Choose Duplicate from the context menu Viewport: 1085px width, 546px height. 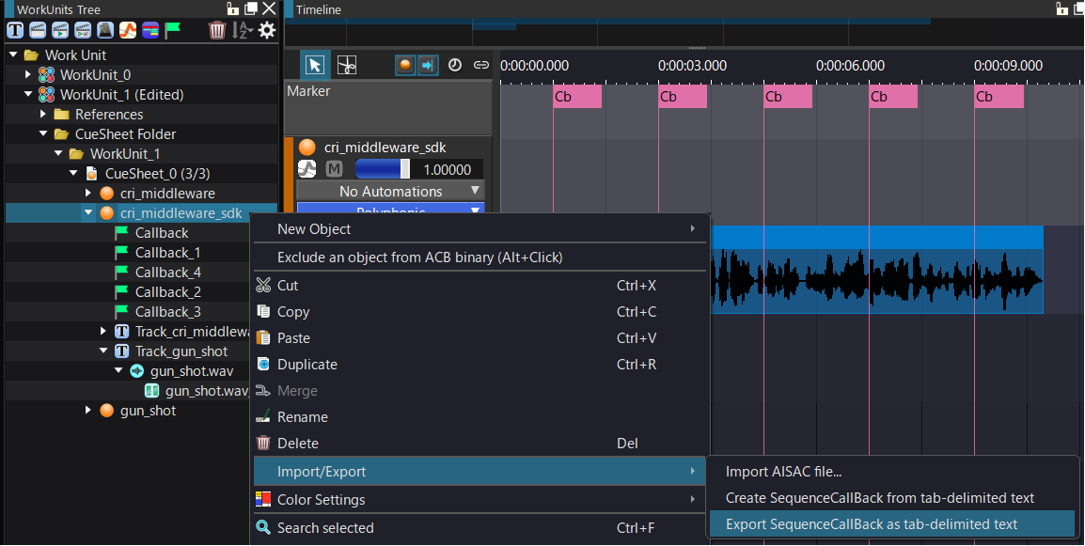(481, 364)
